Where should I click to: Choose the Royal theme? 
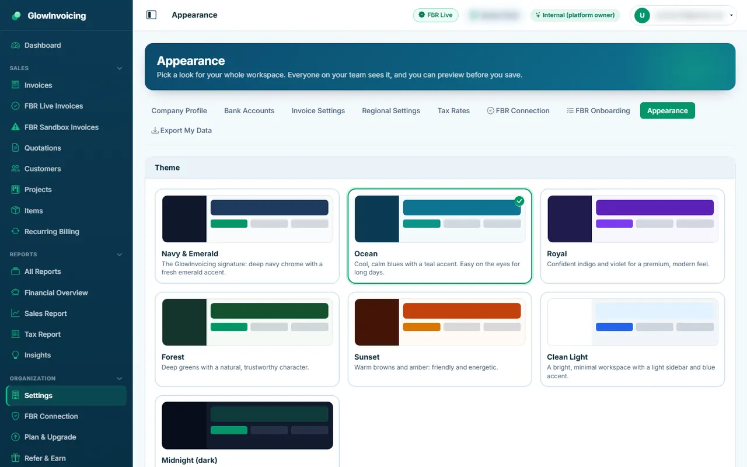click(633, 236)
